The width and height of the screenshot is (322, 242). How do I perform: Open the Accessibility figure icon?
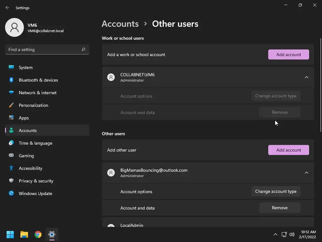coord(11,168)
